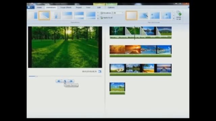Open the Movie Maker application menu button

coord(31,7)
